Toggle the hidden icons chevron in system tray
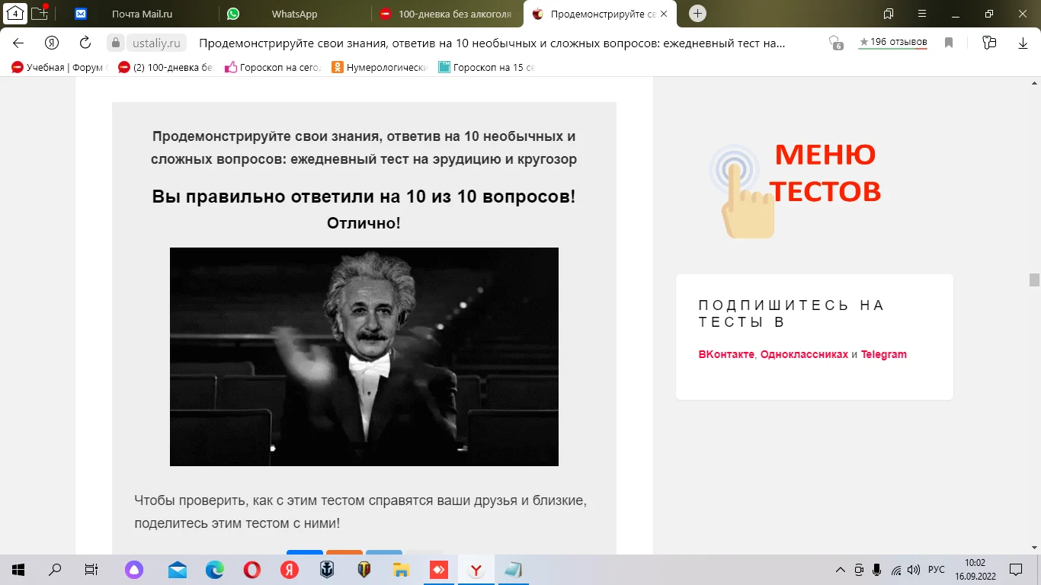This screenshot has width=1041, height=585. click(x=841, y=569)
